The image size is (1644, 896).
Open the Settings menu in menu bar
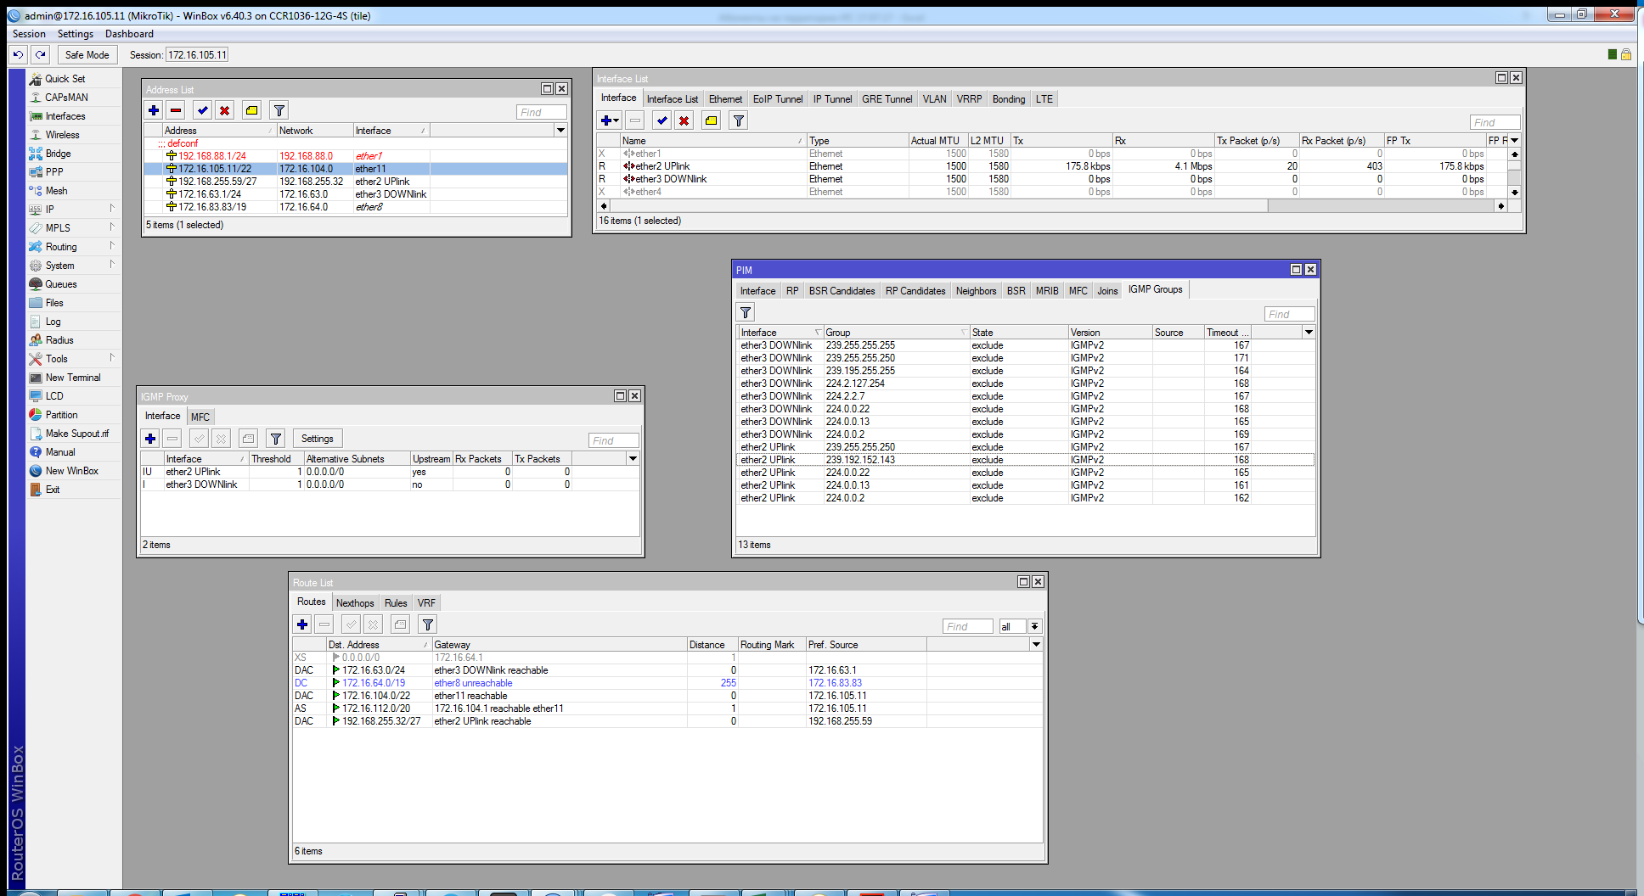coord(76,34)
